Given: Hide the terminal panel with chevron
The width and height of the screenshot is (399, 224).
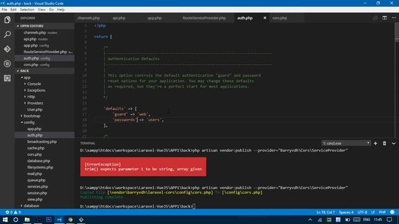Looking at the screenshot, I should tap(393, 144).
